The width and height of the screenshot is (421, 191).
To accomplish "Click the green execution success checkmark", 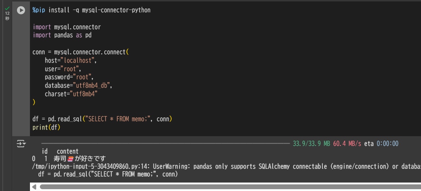I will pos(7,8).
